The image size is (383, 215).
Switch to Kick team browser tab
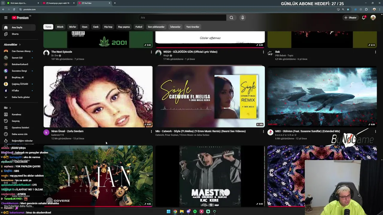[x=23, y=3]
